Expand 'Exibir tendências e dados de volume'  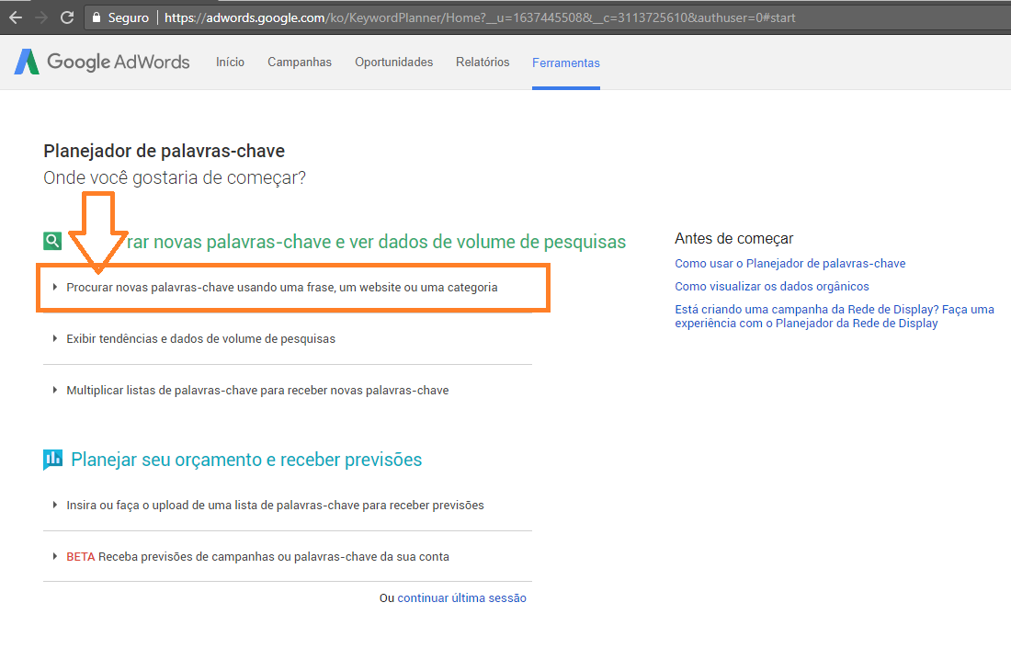(200, 339)
